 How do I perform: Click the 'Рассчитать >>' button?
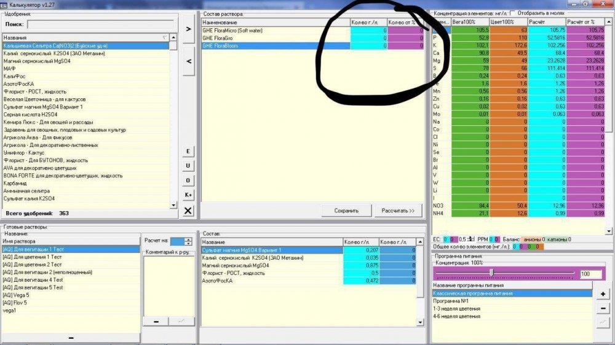(398, 211)
